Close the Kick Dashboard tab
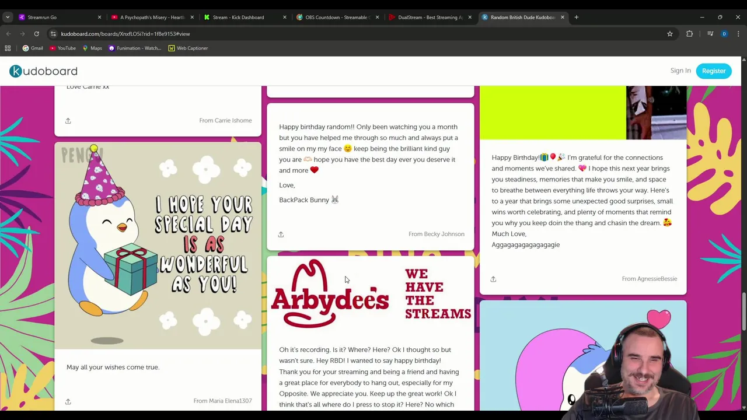This screenshot has width=747, height=420. pyautogui.click(x=285, y=17)
